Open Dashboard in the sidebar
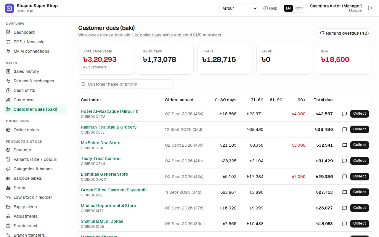Viewport: 379px width, 237px height. coord(36,32)
